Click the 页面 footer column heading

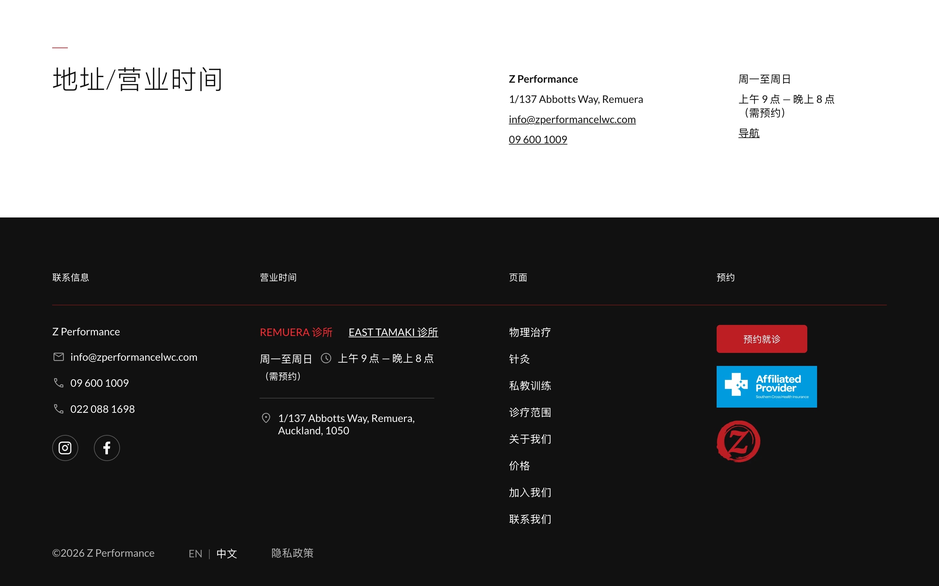(x=518, y=277)
